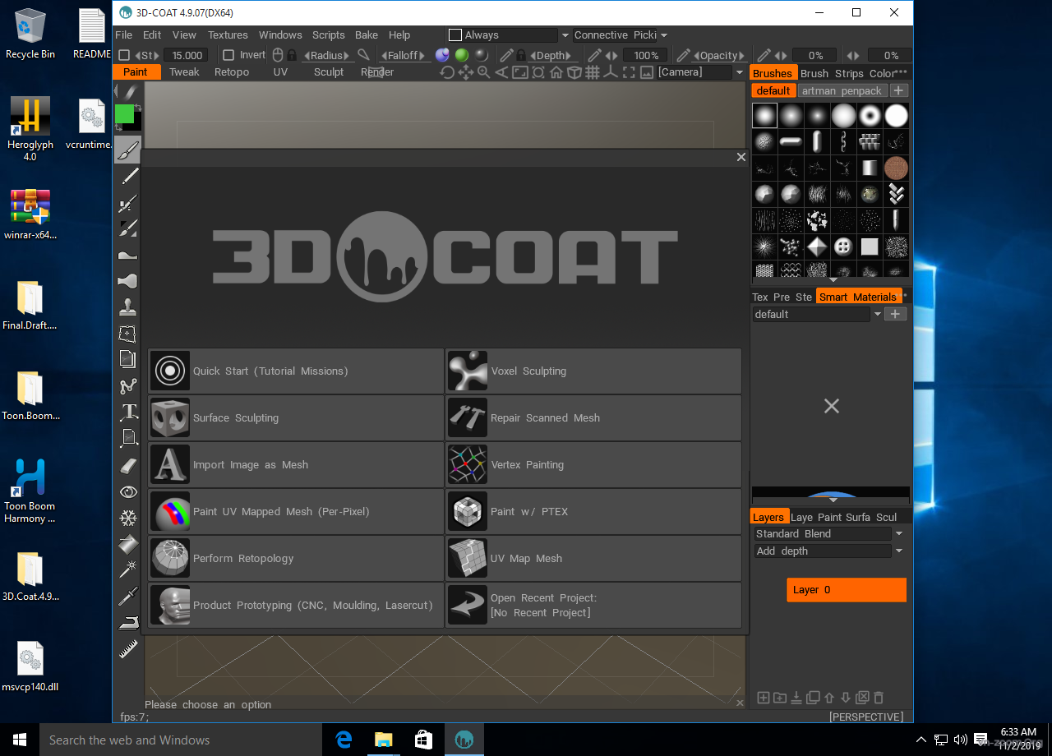Duplicate the layer with copy icon
1052x756 pixels.
point(813,698)
